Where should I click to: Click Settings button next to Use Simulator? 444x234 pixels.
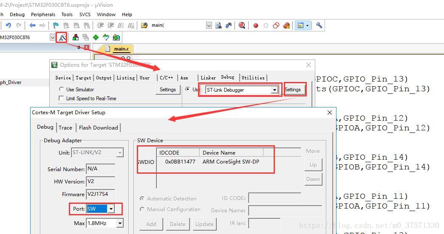tap(168, 90)
